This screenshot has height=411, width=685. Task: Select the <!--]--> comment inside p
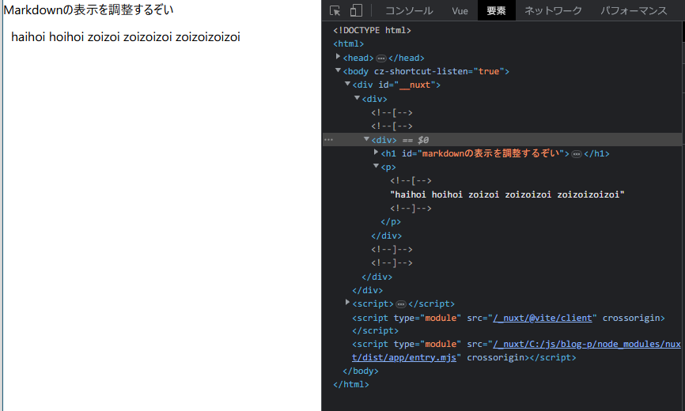[411, 208]
